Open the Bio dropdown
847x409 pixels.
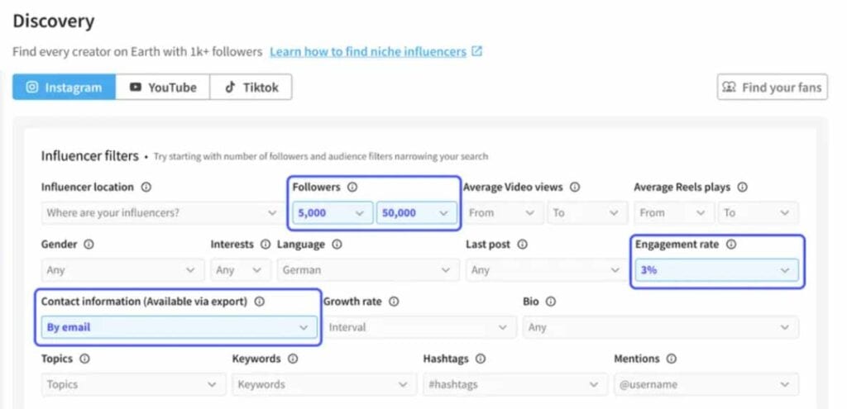pyautogui.click(x=661, y=327)
